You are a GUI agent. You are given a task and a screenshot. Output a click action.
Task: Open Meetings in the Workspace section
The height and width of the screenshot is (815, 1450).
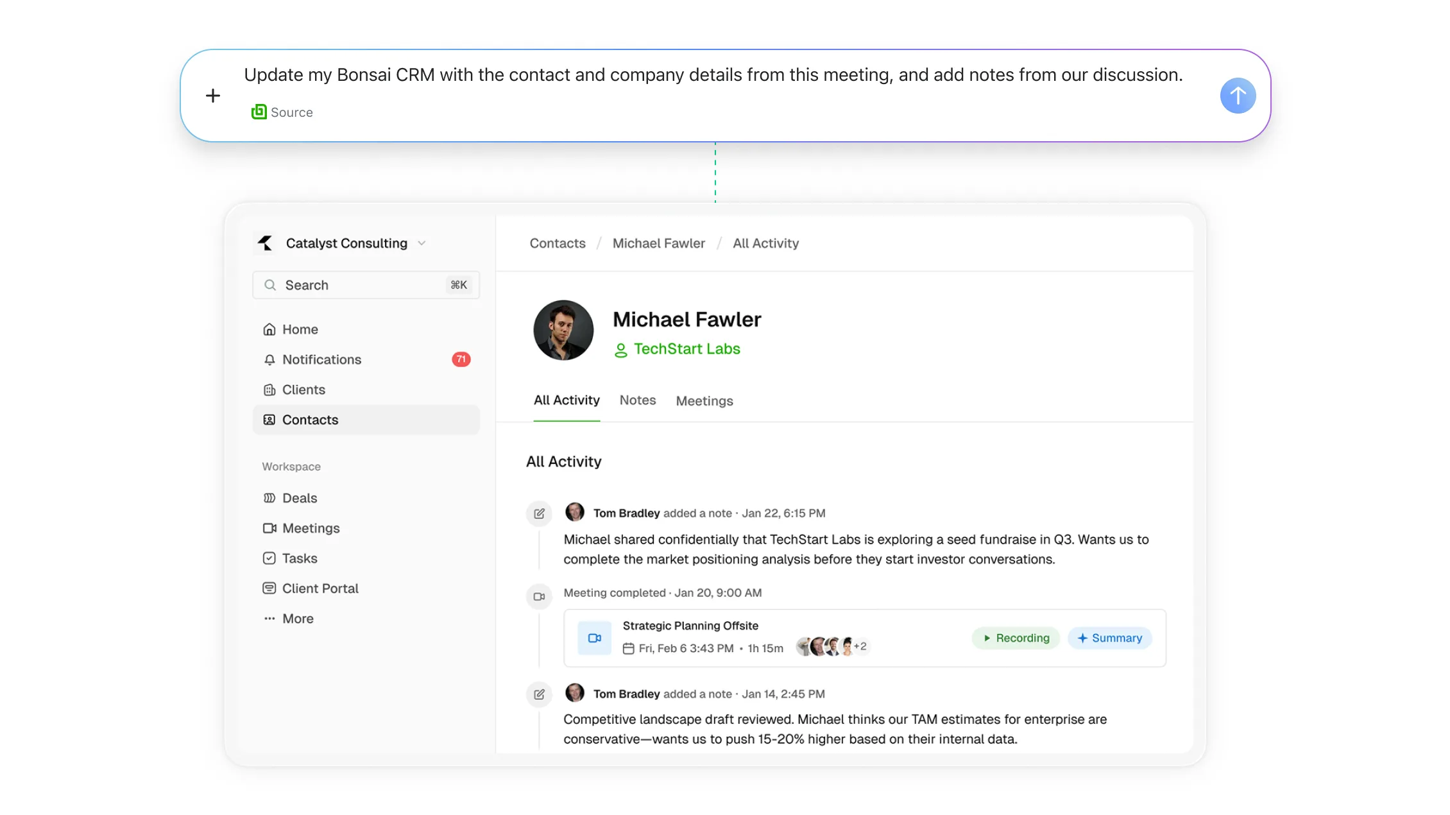tap(366, 528)
